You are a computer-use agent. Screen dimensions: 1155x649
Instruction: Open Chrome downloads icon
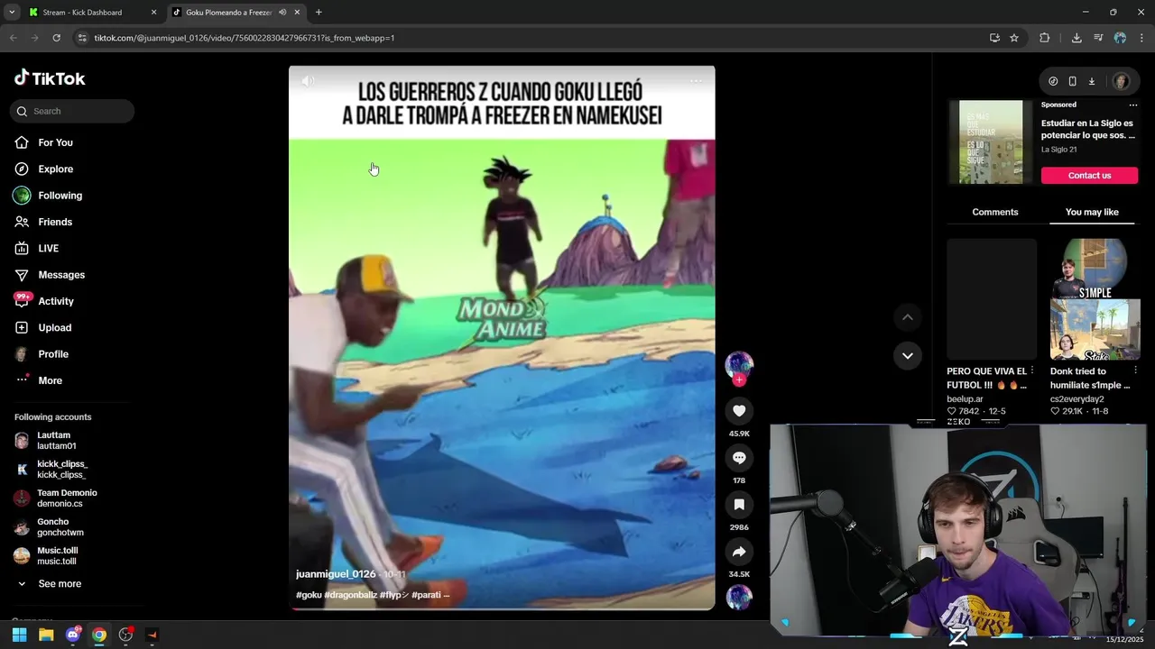1076,38
